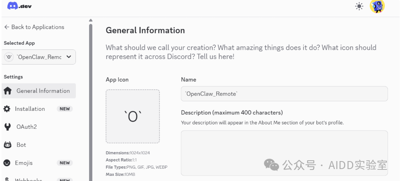400x181 pixels.
Task: Click the home icon for General Information
Action: click(x=8, y=91)
